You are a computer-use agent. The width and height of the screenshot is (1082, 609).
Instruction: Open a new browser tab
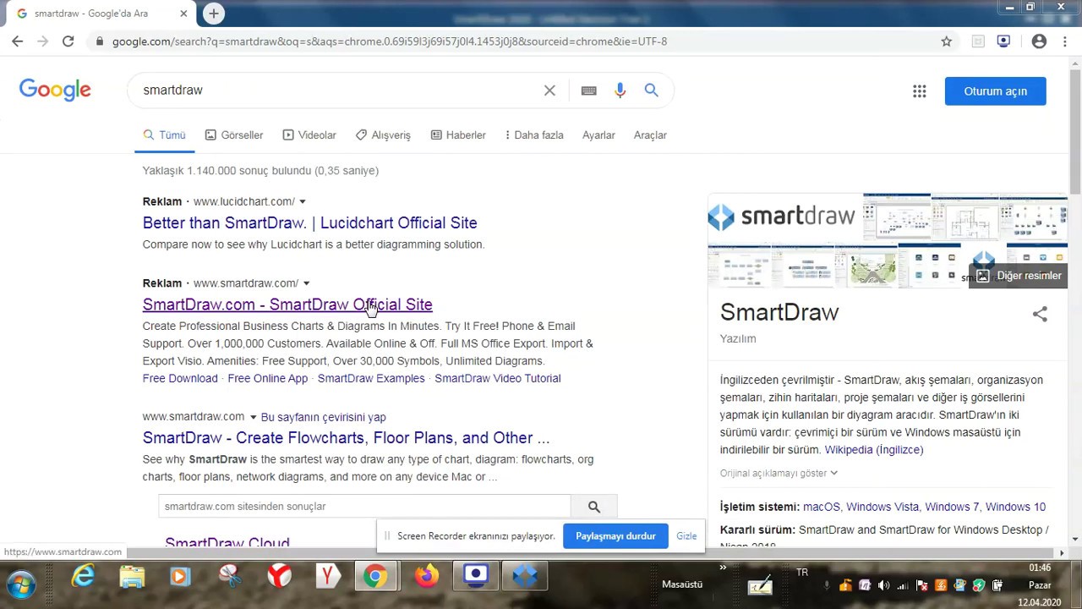point(214,14)
